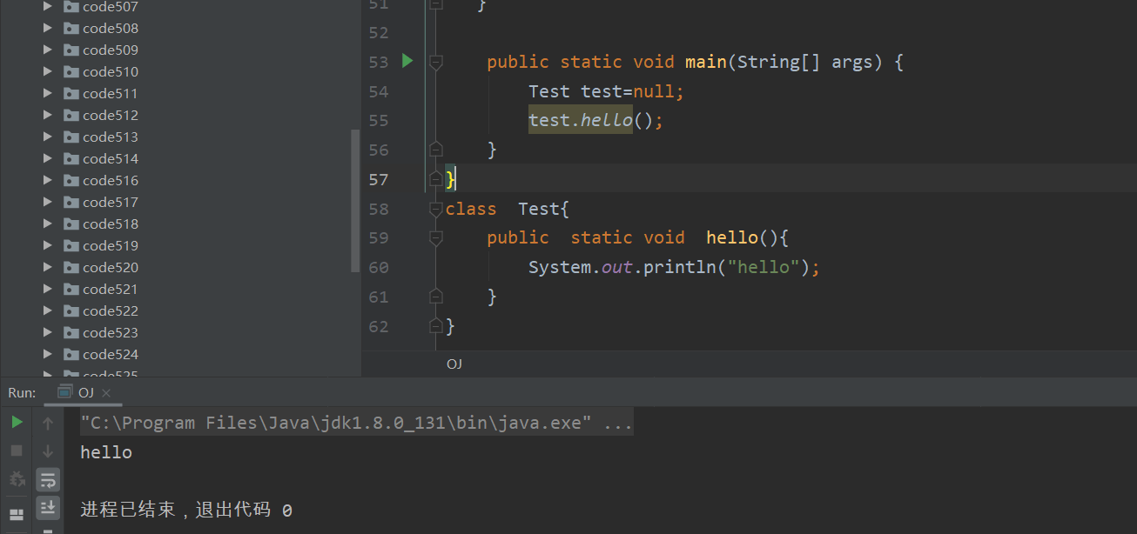
Task: Click 'Test' class name on line 58
Action: [539, 209]
